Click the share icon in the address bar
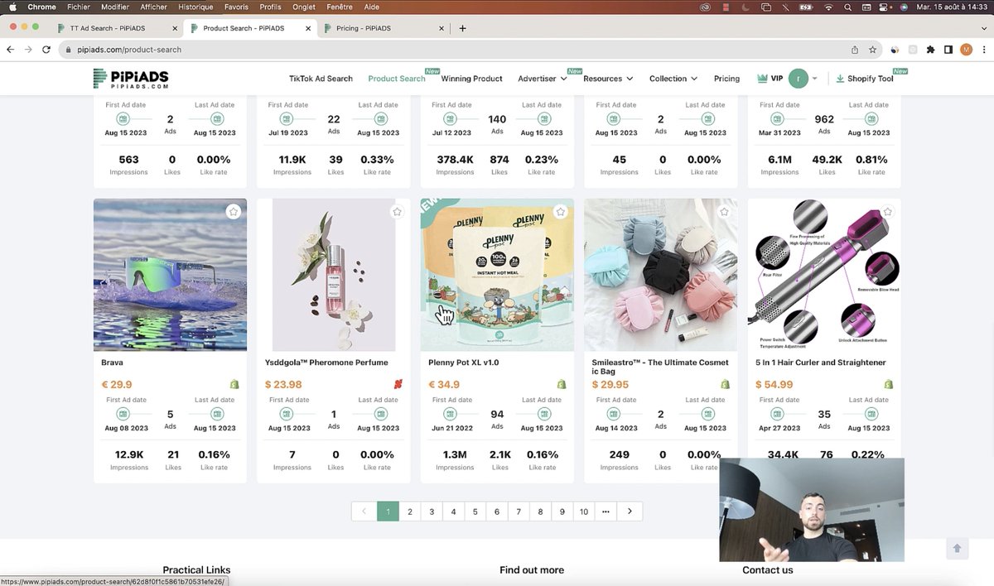This screenshot has width=994, height=586. 855,50
